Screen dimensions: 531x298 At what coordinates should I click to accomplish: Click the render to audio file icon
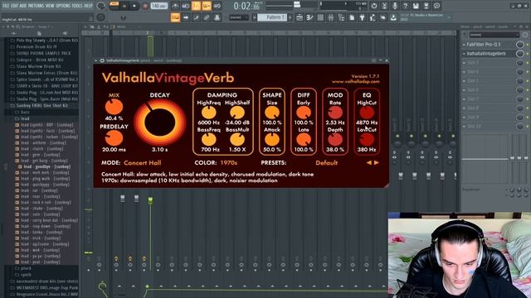426,6
